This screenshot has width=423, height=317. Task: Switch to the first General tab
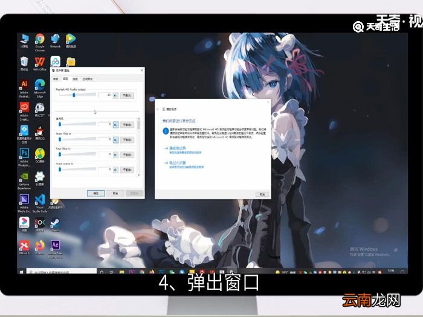(x=56, y=79)
